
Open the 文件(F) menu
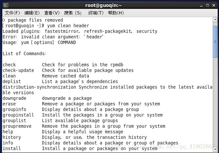click(x=12, y=13)
